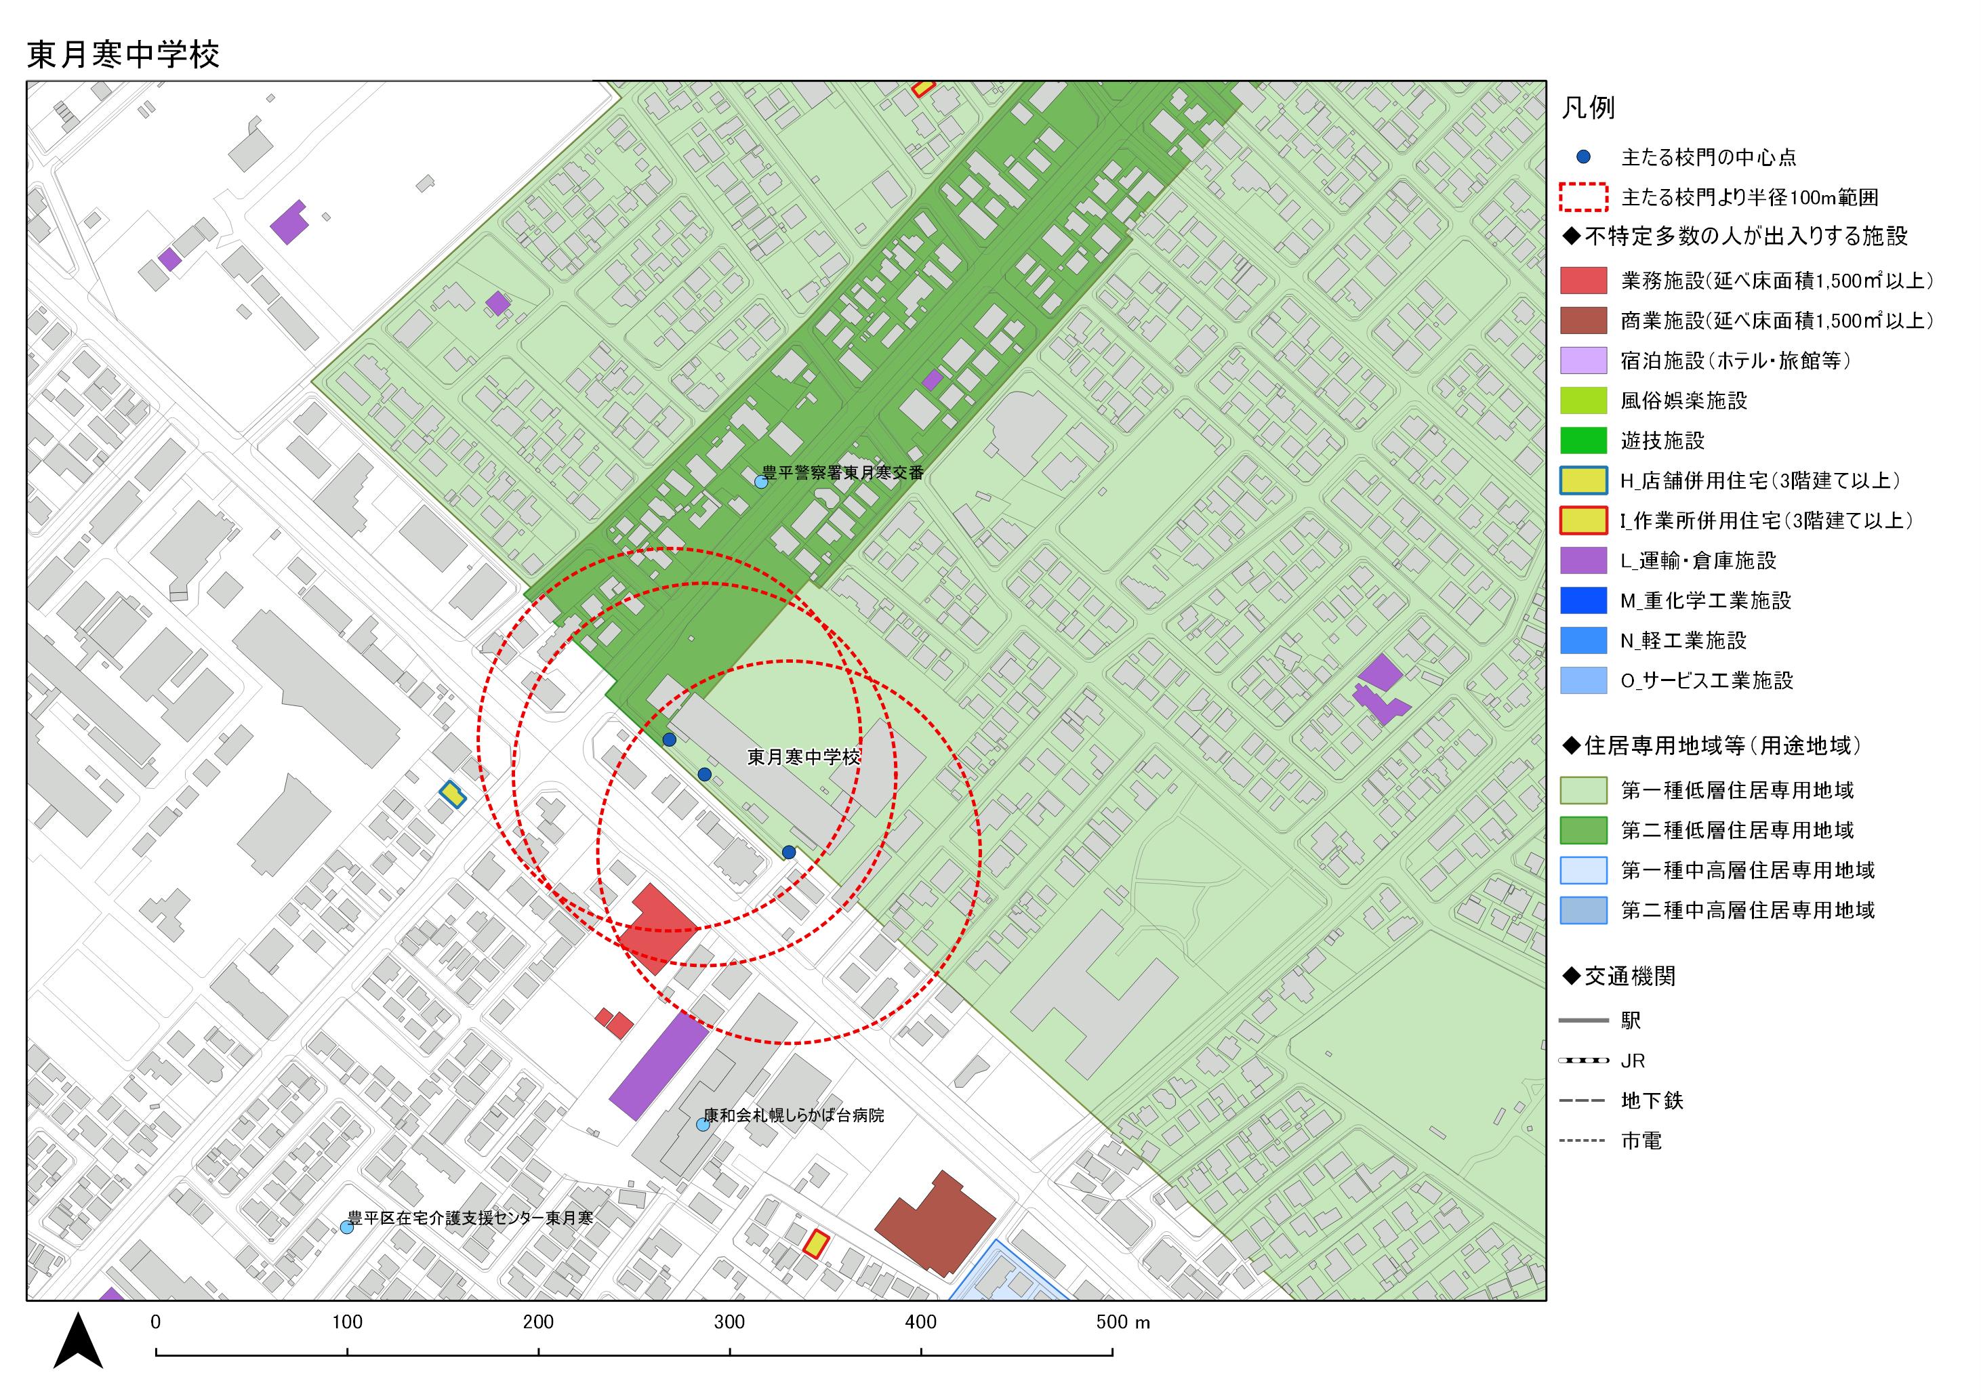Click the I_作業所併用住宅 legend swatch
The image size is (1981, 1400).
1583,520
